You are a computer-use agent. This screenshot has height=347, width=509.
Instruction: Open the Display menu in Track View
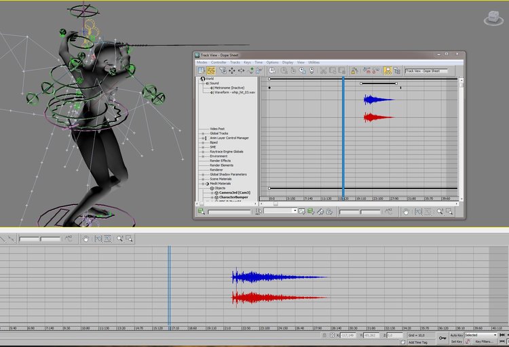[x=288, y=62]
